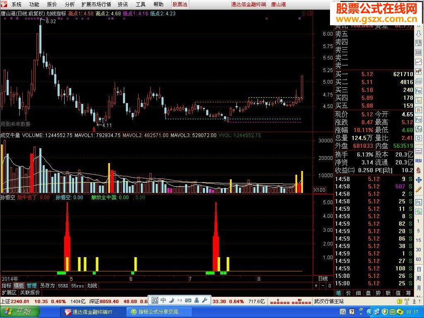Click the antenna signal icon in status bar
The height and width of the screenshot is (318, 424).
[407, 301]
